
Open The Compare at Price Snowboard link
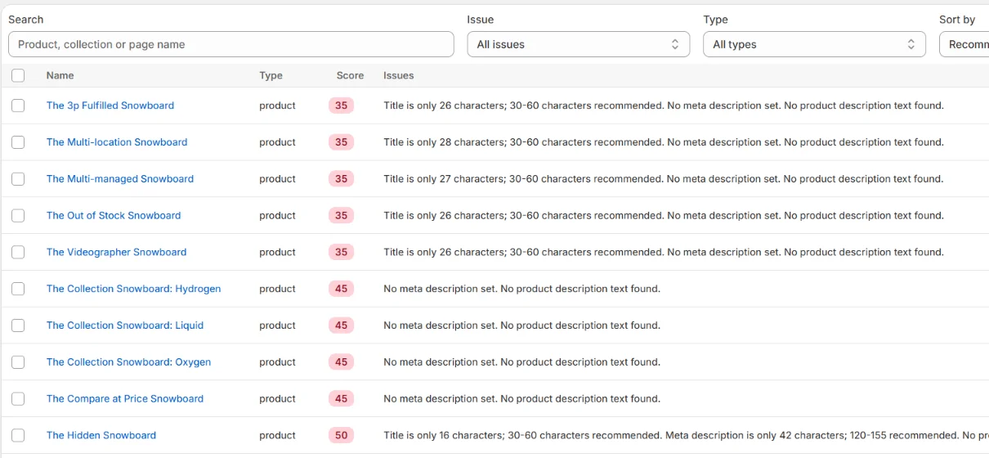tap(125, 399)
